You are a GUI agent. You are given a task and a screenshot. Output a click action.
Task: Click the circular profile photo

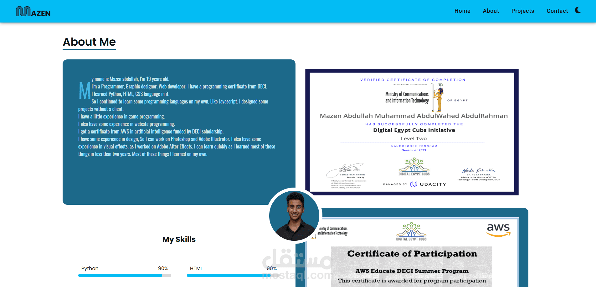(294, 215)
